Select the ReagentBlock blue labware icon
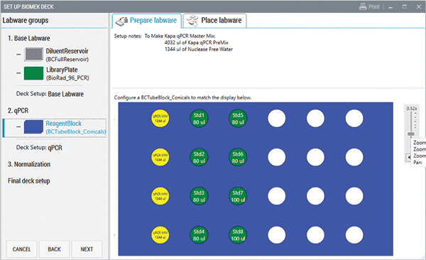This screenshot has height=260, width=426. click(x=33, y=127)
